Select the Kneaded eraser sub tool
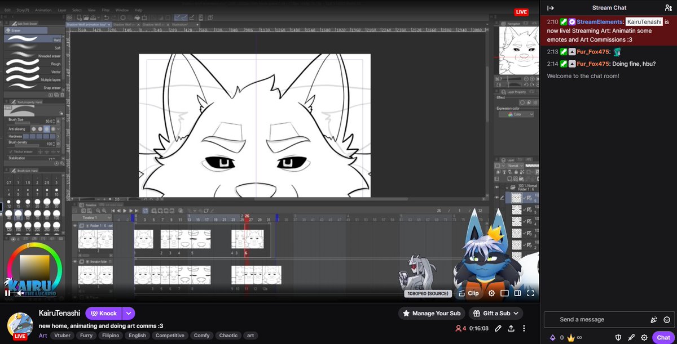 33,56
